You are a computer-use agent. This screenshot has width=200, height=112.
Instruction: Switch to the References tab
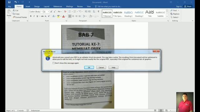click(57, 7)
